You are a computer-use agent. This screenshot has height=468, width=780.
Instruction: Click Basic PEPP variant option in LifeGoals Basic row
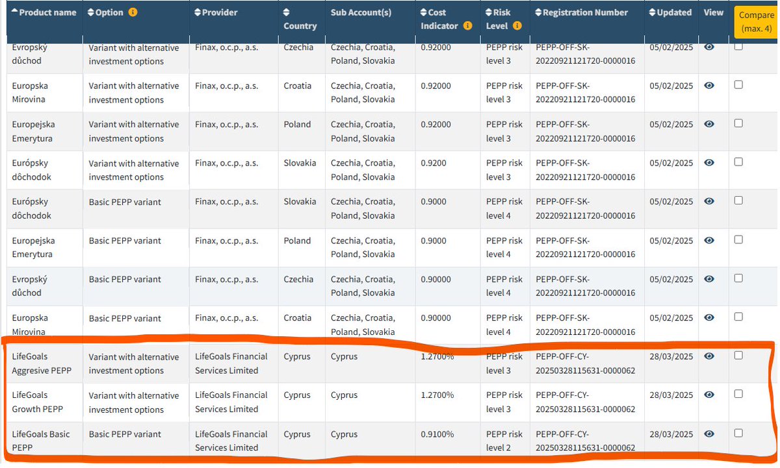click(125, 434)
